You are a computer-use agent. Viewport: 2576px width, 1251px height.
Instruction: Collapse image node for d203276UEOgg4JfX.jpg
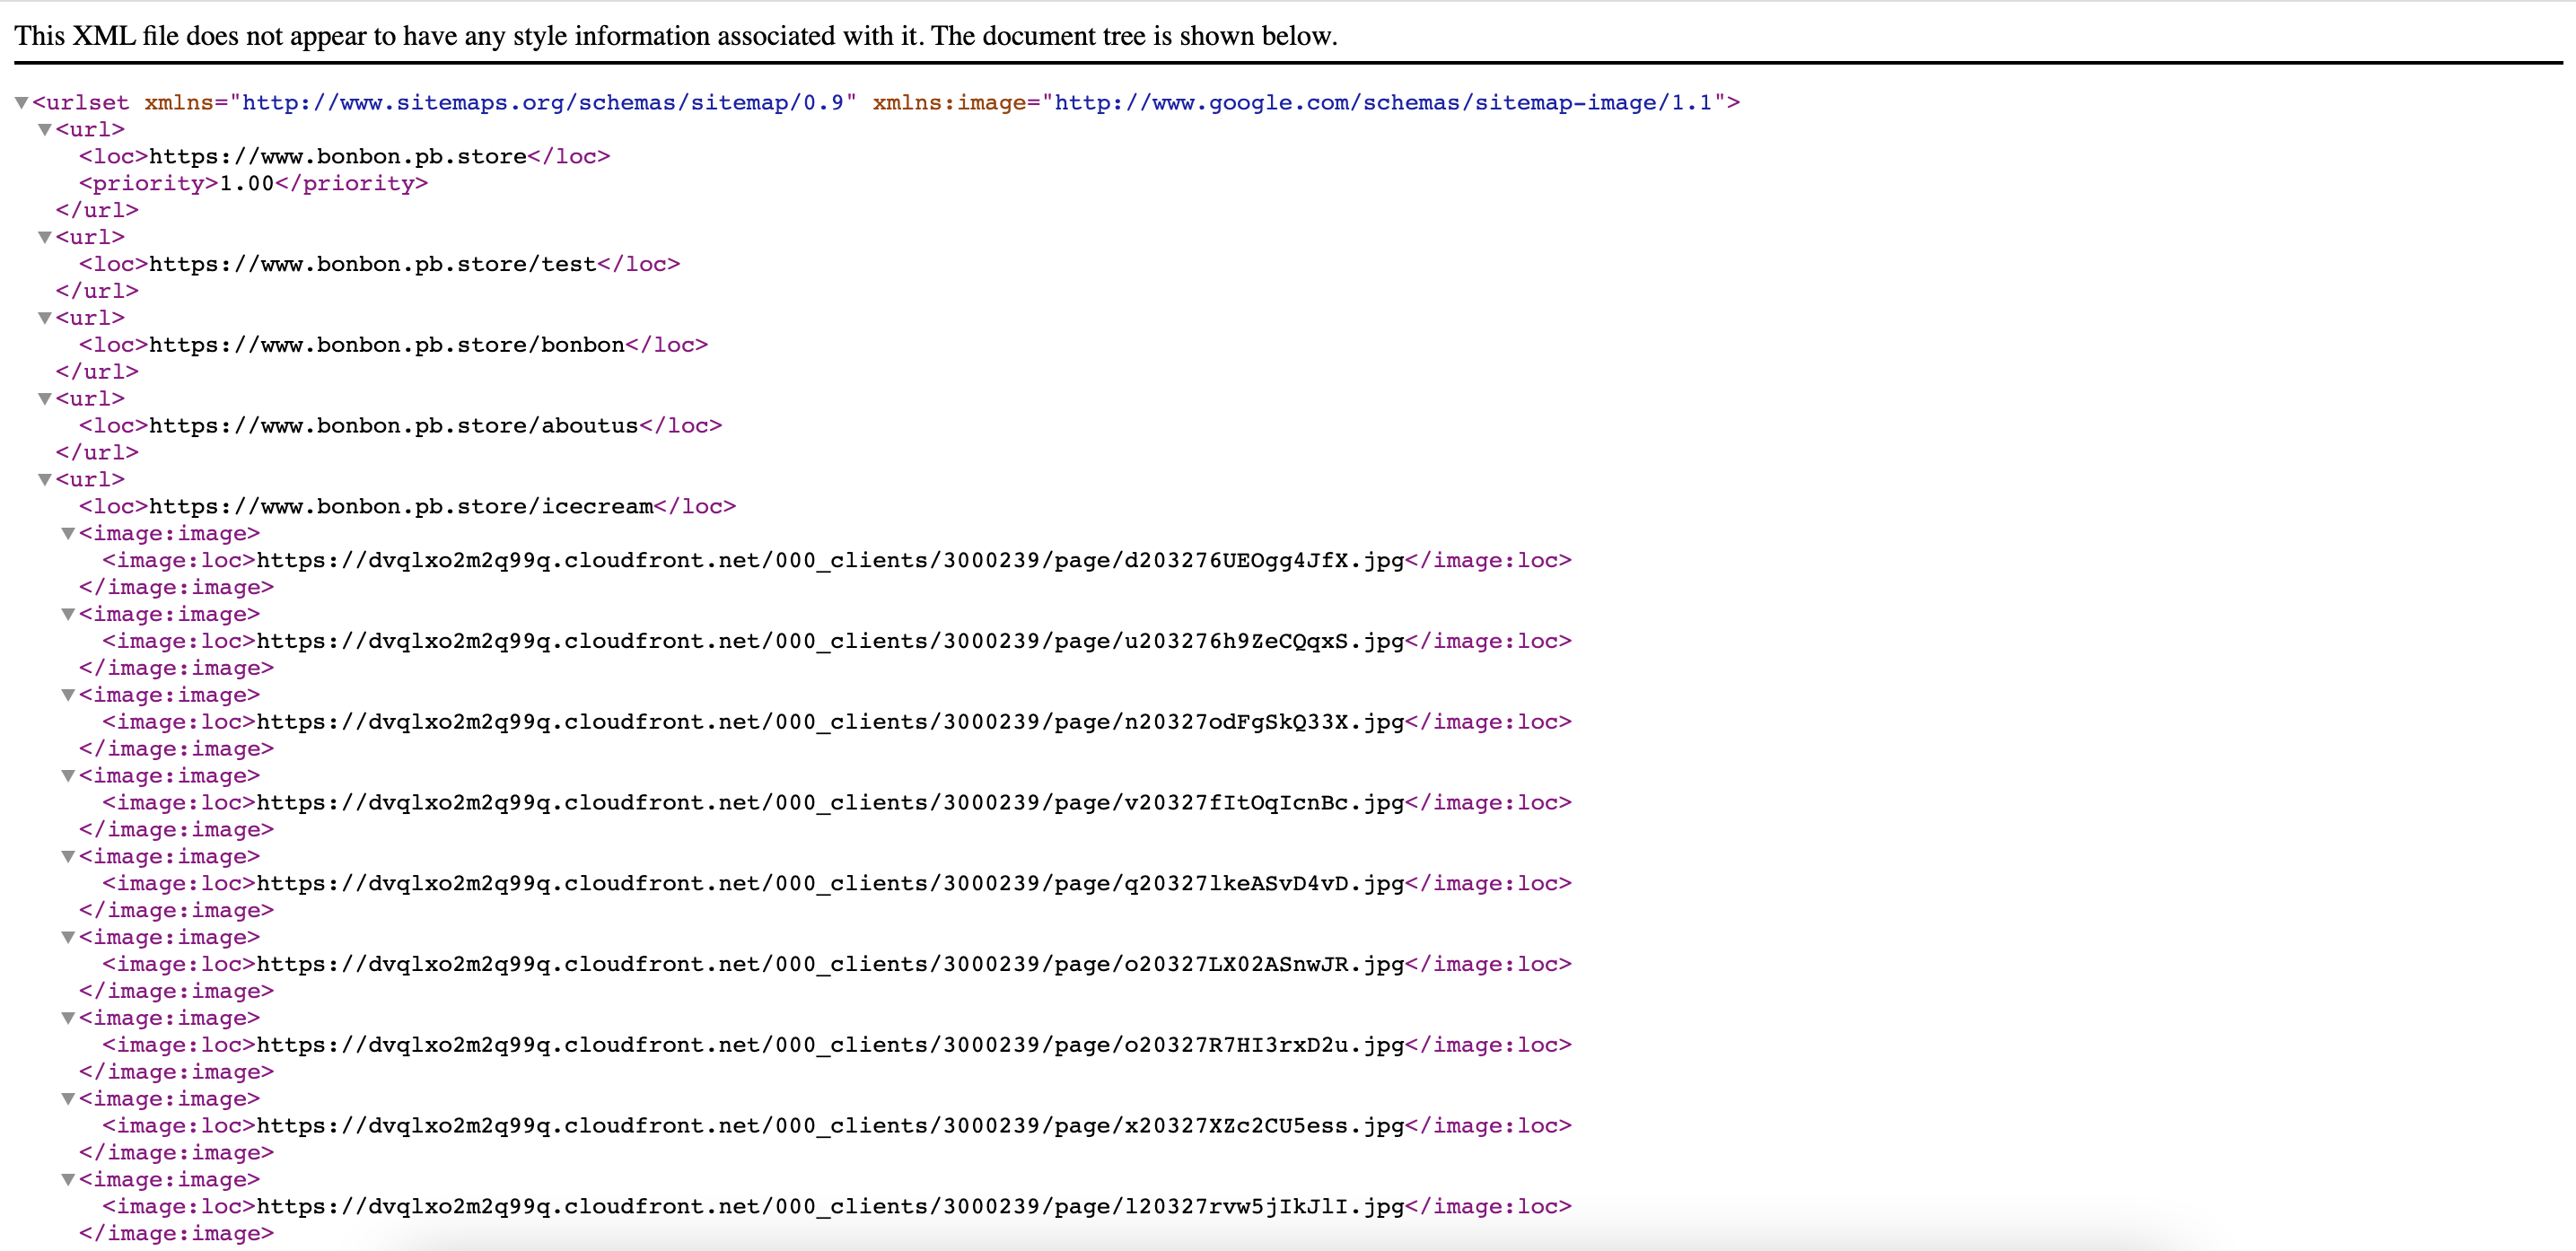click(68, 534)
